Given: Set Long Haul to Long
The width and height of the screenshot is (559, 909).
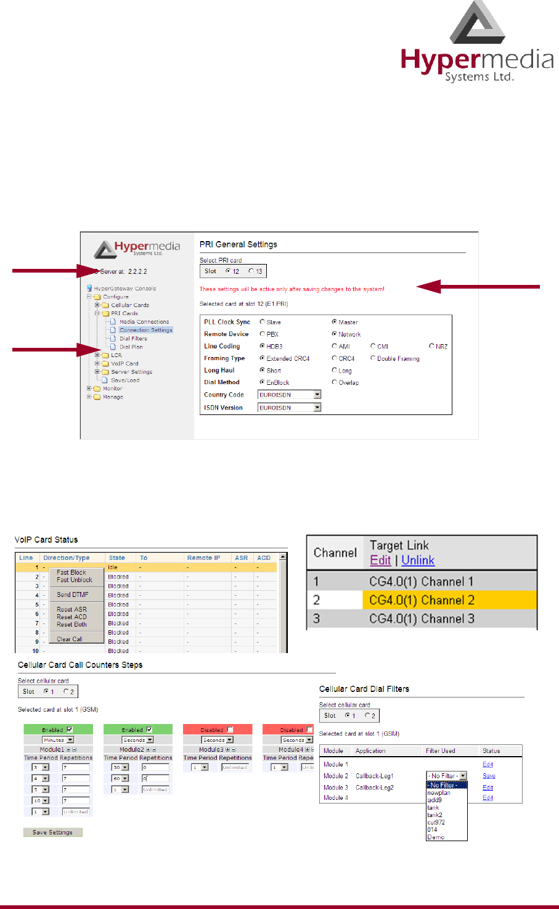Looking at the screenshot, I should pos(335,371).
